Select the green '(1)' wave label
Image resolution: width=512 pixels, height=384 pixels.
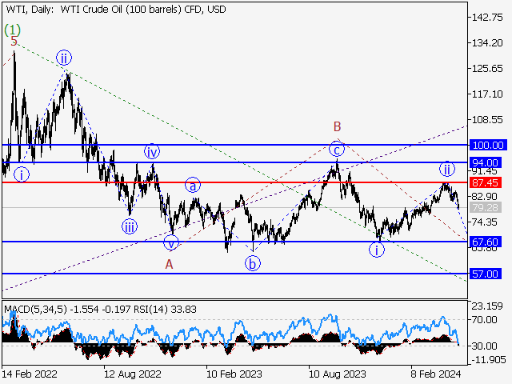coord(13,30)
